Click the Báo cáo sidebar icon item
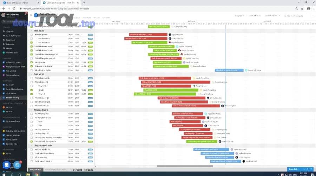316x176 pixels. (9, 48)
